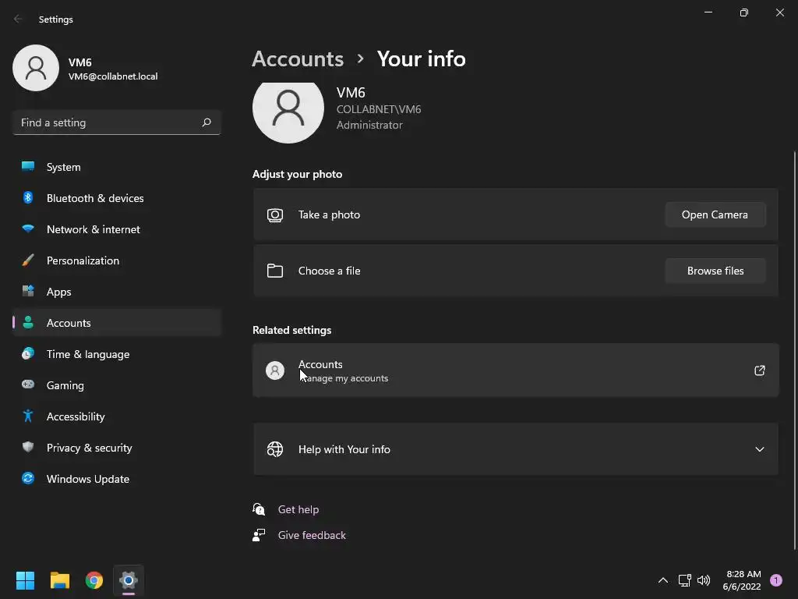Select the Personalization paintbrush icon
798x599 pixels.
[x=28, y=261]
